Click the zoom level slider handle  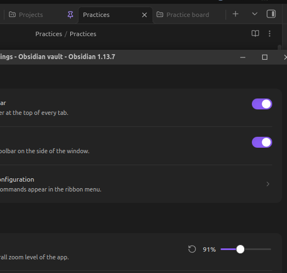pyautogui.click(x=240, y=249)
